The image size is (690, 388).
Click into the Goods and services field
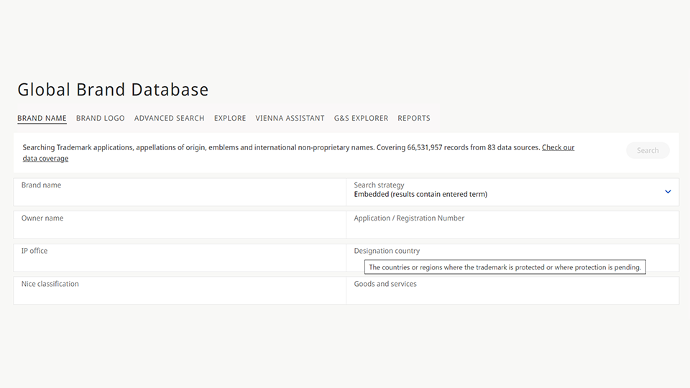coord(512,291)
